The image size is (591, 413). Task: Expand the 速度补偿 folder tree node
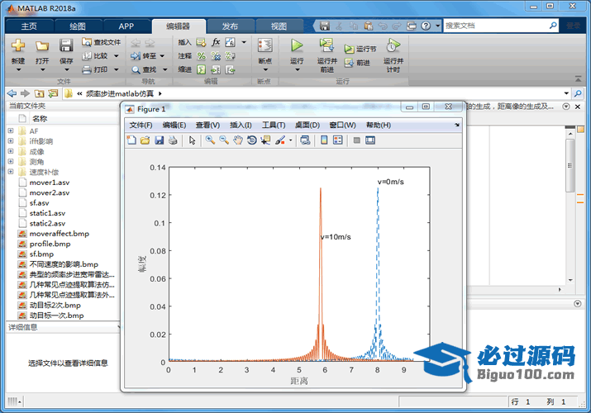[11, 172]
